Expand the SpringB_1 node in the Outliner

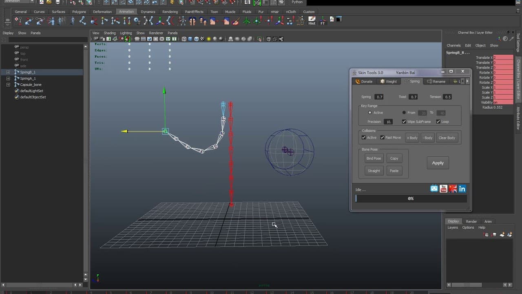8,72
